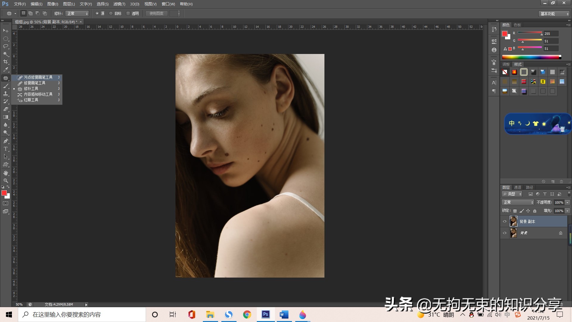
Task: Pick the Eyedropper tool
Action: click(x=6, y=69)
